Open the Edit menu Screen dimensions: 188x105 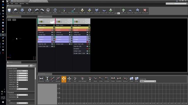(x=12, y=3)
